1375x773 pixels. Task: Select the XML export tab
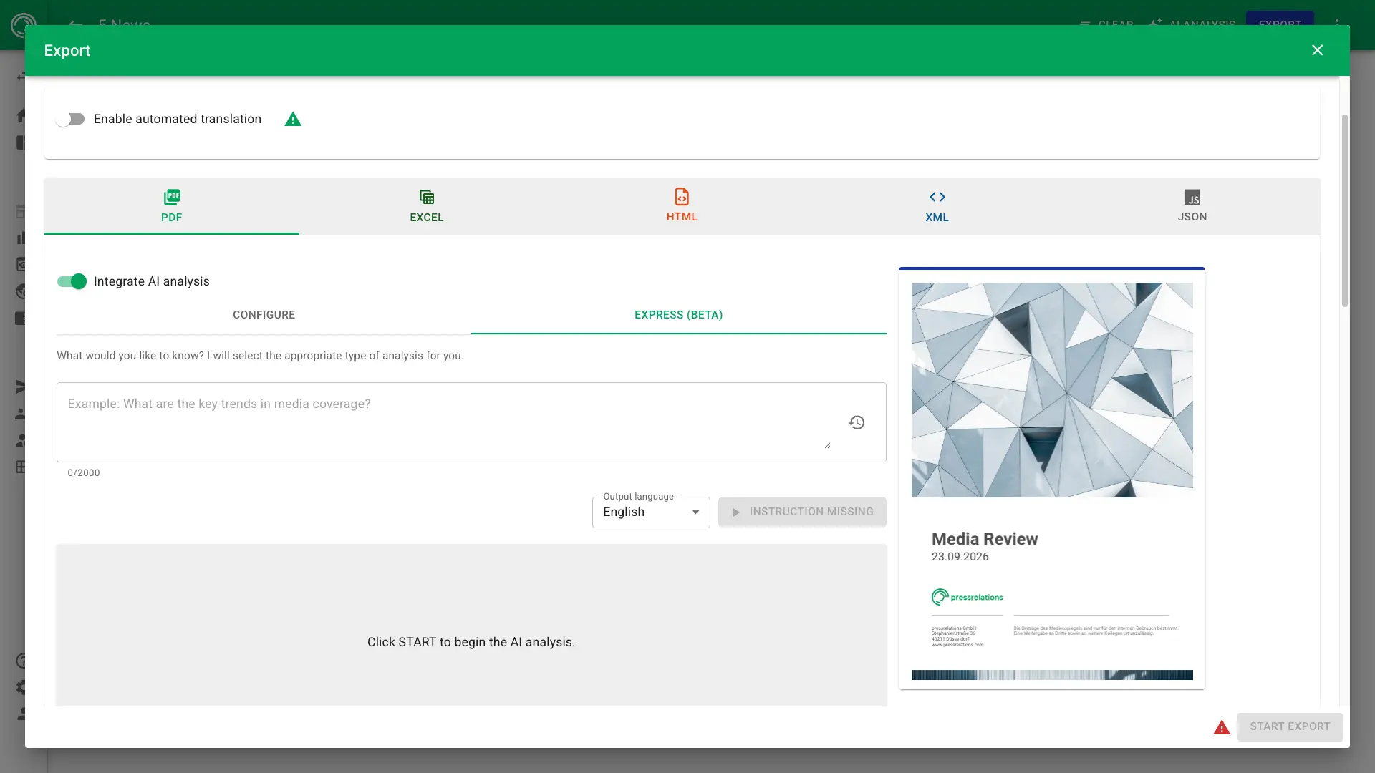click(937, 206)
